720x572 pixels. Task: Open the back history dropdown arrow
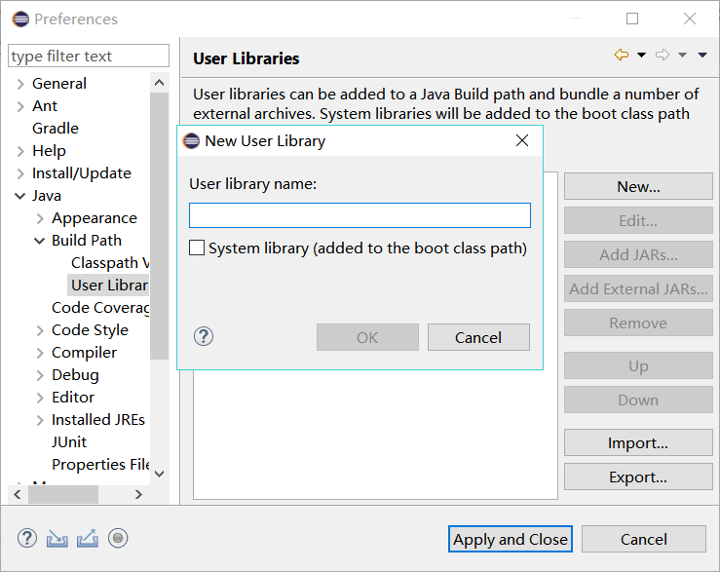point(641,56)
